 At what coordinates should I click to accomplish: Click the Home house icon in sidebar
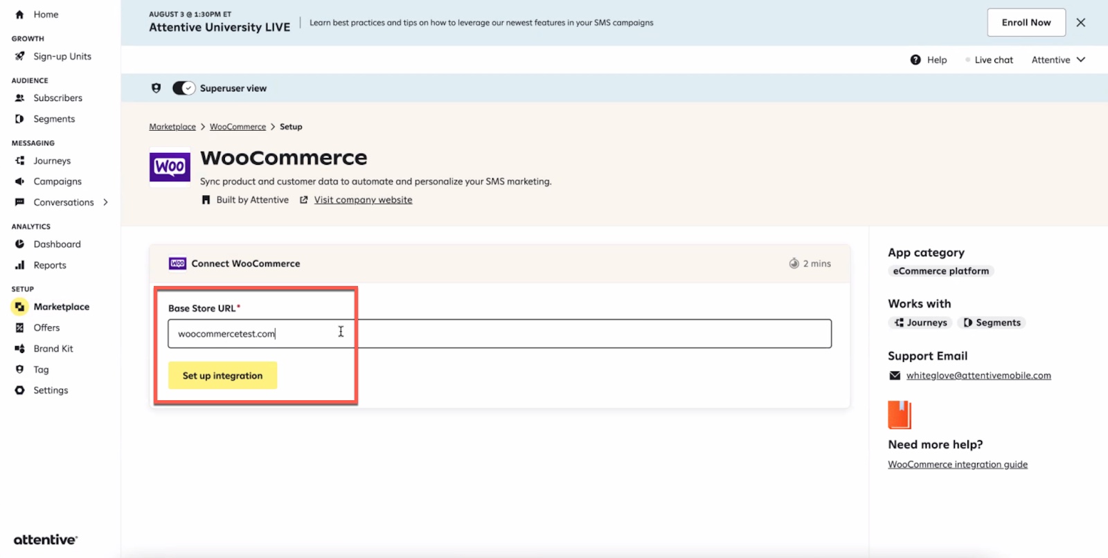(19, 15)
